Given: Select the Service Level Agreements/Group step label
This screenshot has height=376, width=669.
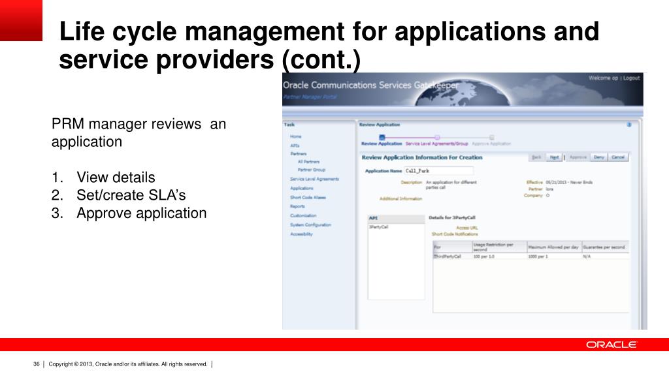Looking at the screenshot, I should [436, 144].
